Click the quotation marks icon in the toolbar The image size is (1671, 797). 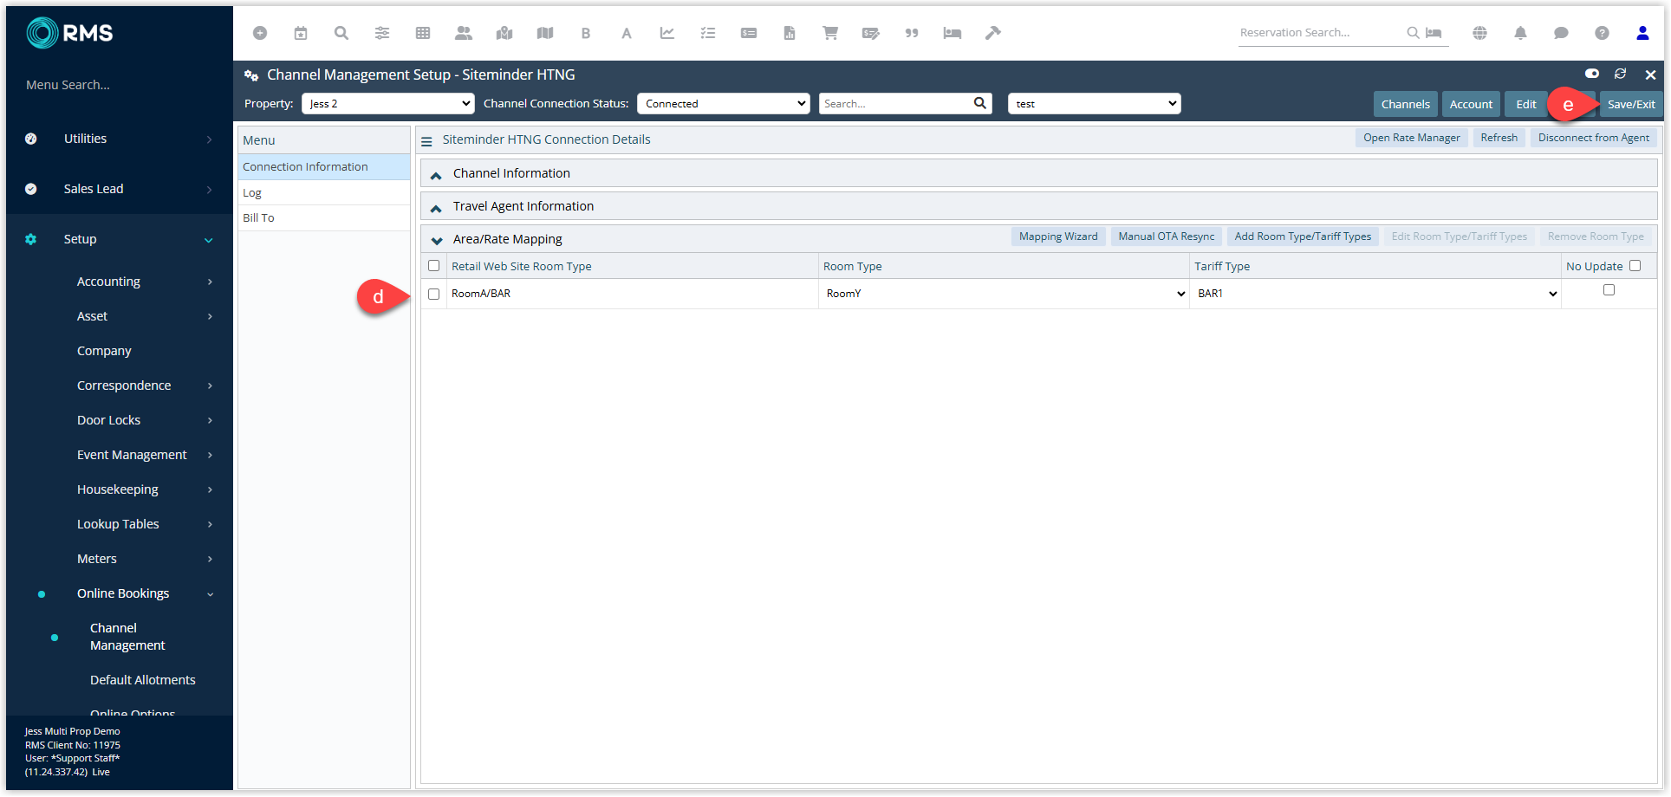click(912, 33)
